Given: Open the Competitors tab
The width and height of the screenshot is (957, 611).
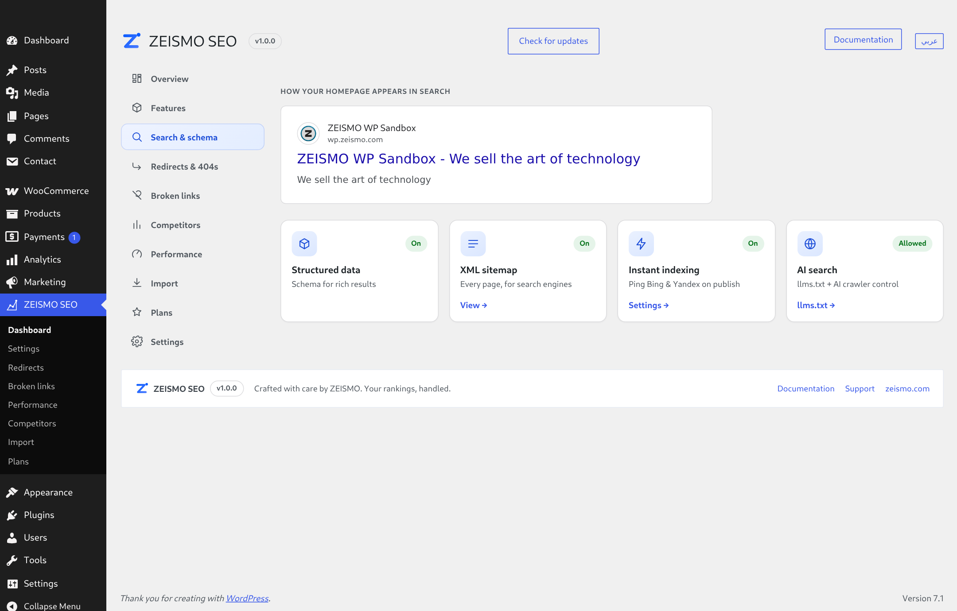Looking at the screenshot, I should (193, 225).
